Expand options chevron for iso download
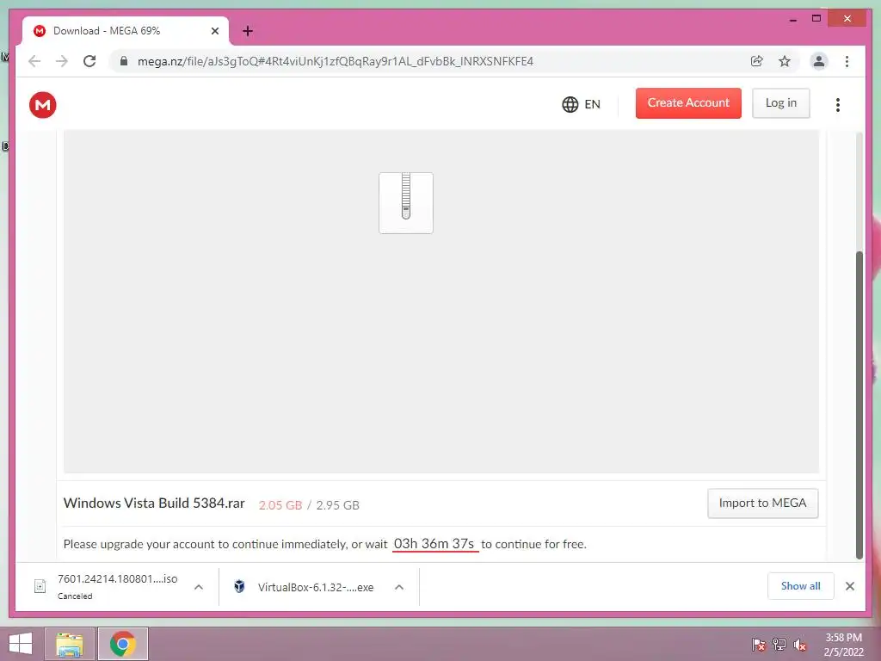The image size is (881, 661). click(x=199, y=587)
